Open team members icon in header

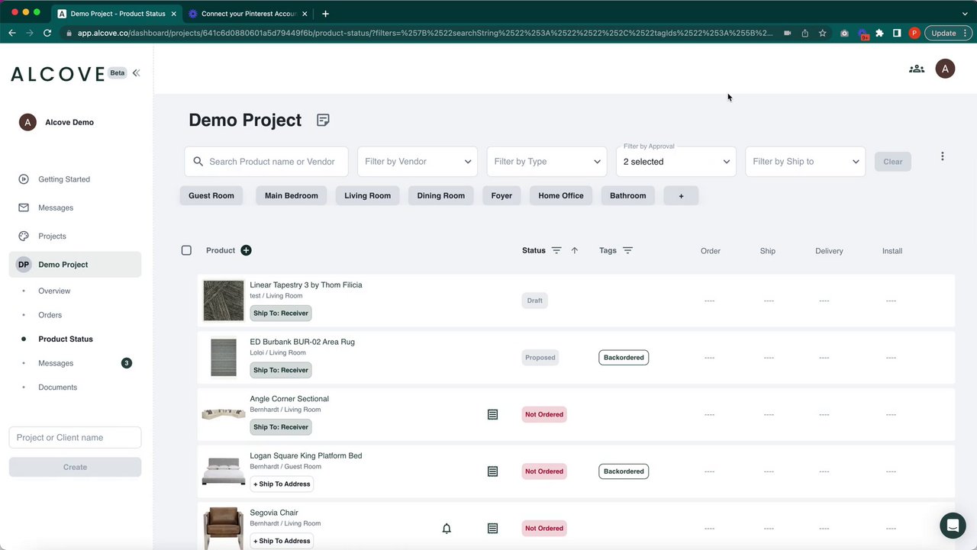click(916, 69)
